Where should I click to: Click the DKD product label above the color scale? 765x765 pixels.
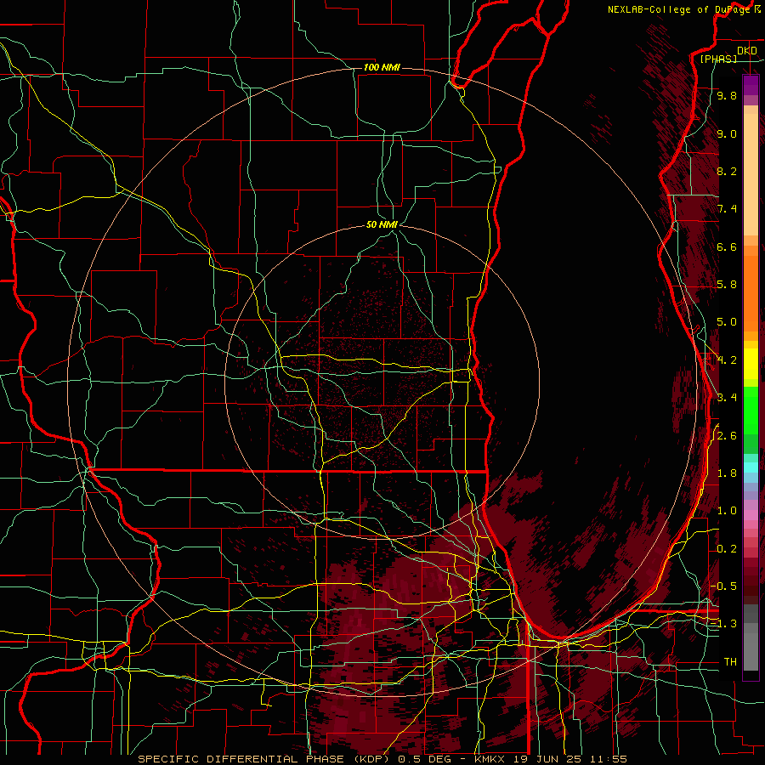pyautogui.click(x=747, y=51)
